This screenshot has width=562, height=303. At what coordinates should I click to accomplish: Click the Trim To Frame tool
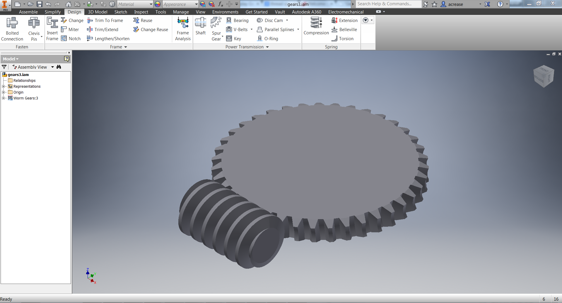(x=105, y=21)
